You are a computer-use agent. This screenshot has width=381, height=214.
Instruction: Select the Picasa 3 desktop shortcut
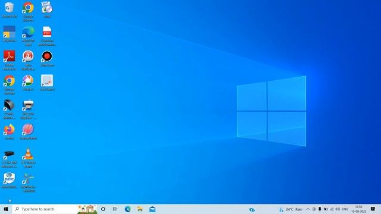28,83
